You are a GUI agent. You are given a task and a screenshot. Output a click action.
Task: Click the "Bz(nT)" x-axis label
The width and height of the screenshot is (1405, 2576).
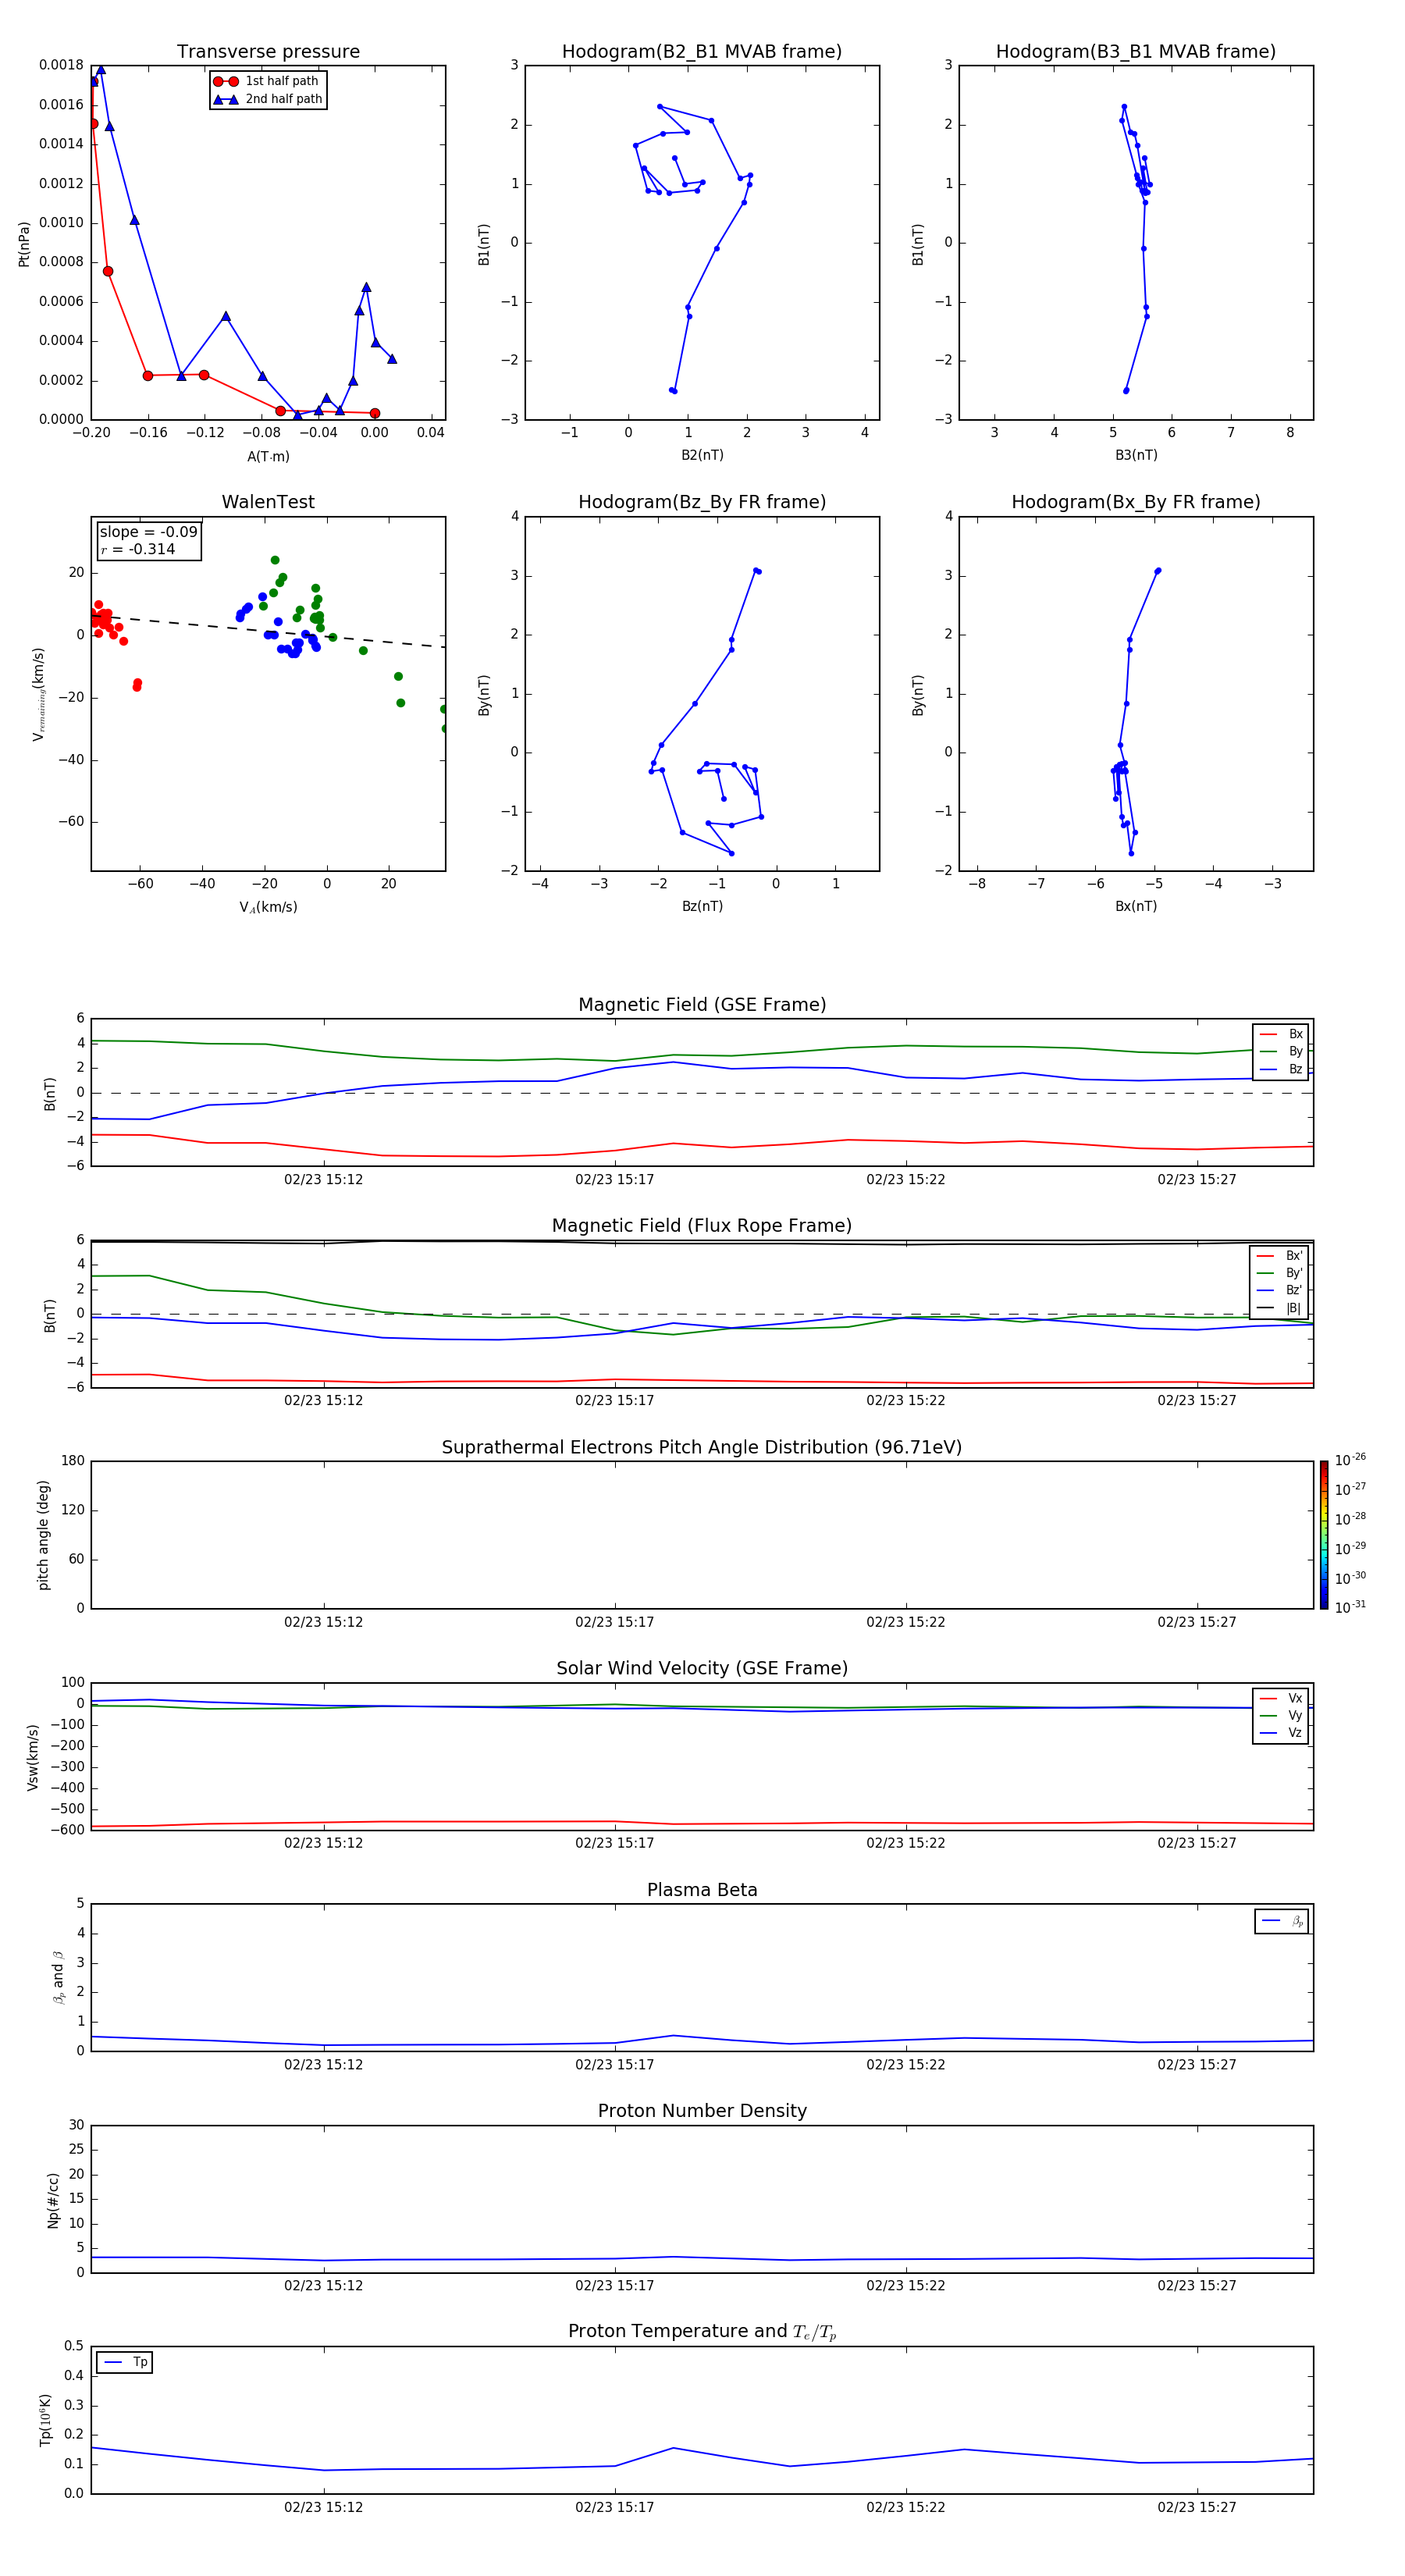702,906
